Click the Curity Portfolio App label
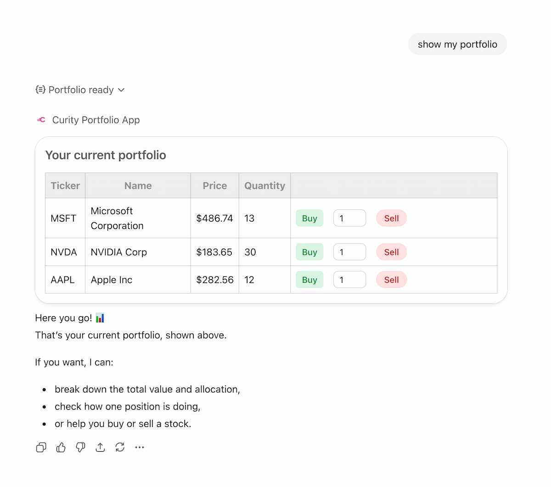 point(96,120)
